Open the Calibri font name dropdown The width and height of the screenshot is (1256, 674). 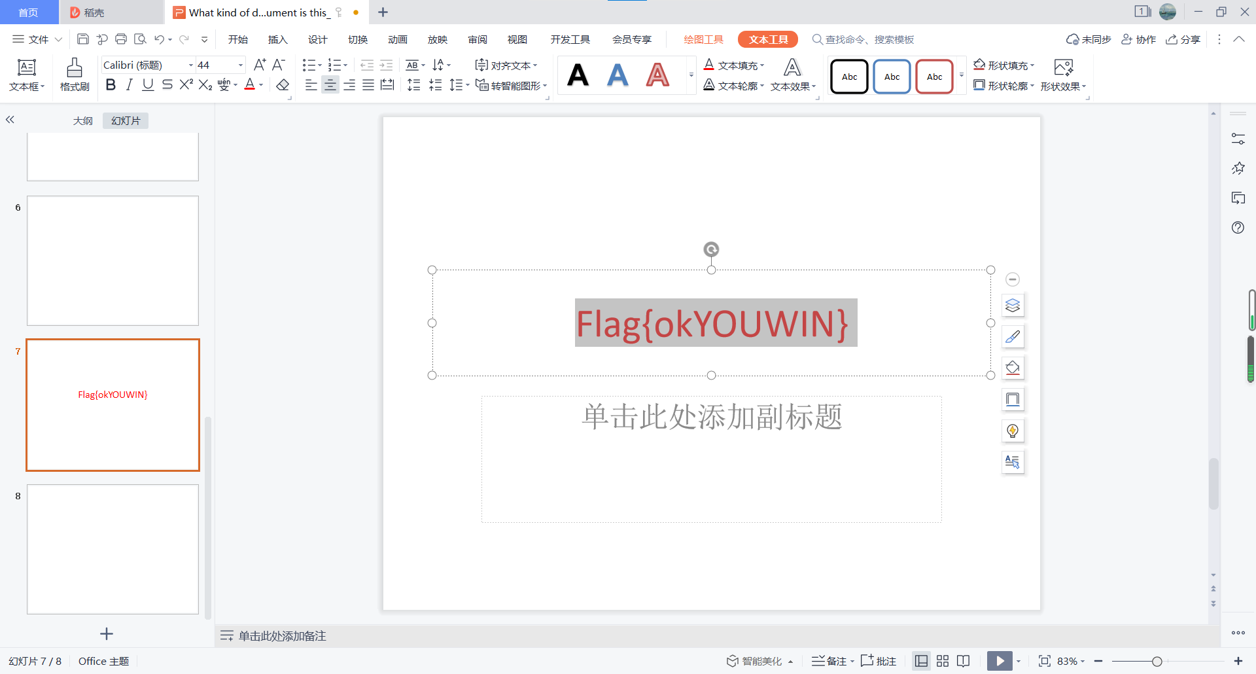coord(191,65)
